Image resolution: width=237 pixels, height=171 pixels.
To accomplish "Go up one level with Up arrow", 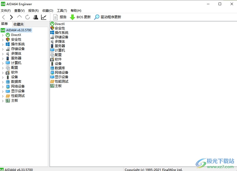I will click(19, 17).
